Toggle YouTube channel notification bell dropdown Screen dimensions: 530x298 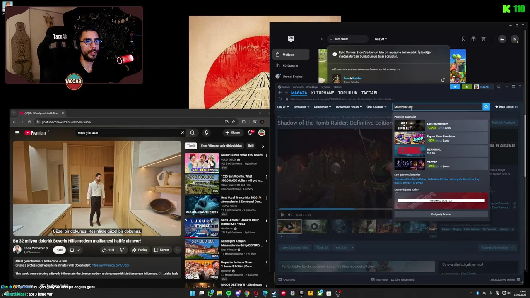click(75, 250)
